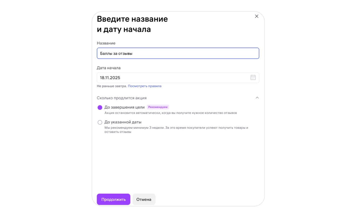
Task: Click the "Дата начала" field label
Action: 109,68
